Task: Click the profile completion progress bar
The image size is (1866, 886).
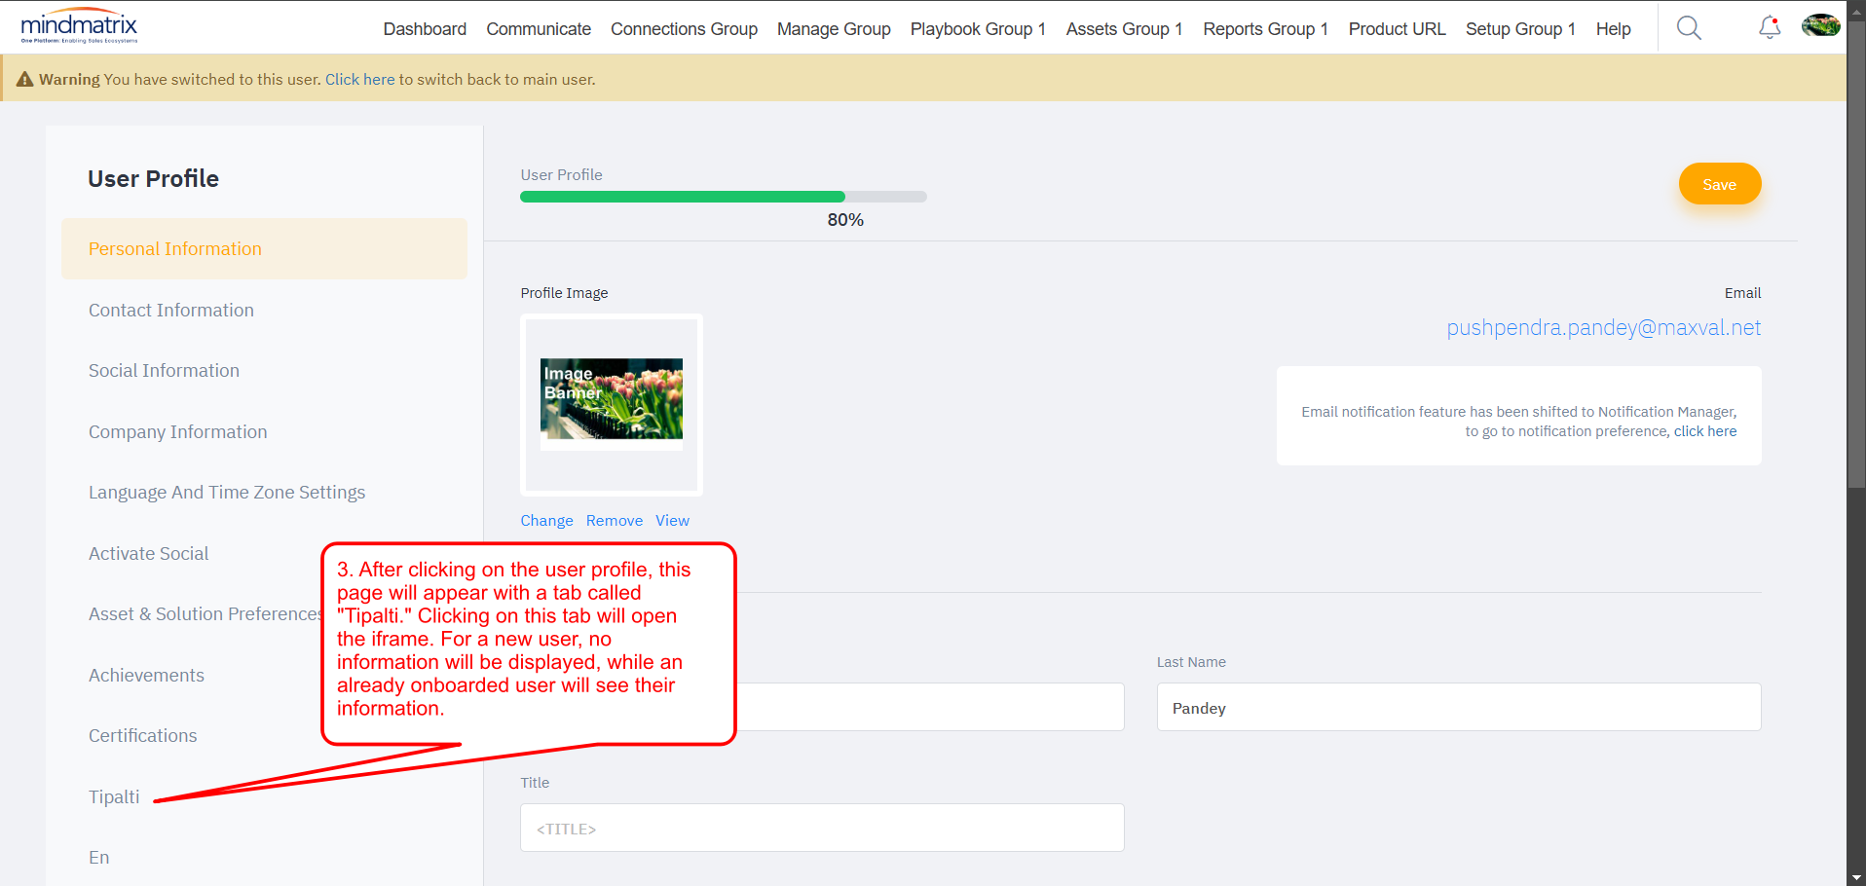Action: (x=723, y=197)
